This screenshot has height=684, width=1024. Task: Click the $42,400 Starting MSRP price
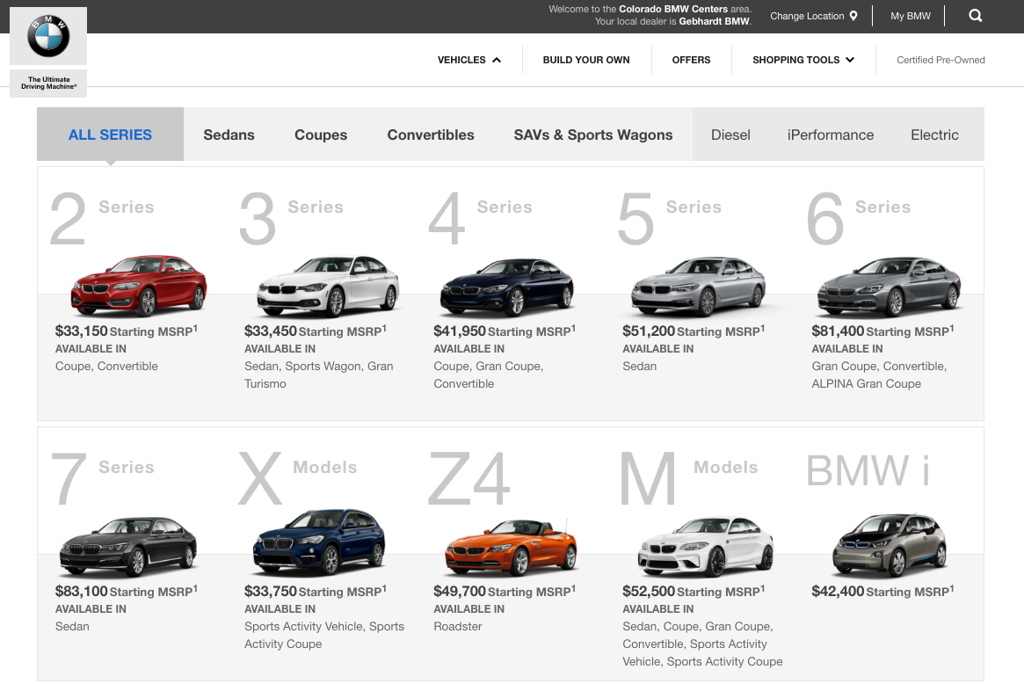[883, 591]
